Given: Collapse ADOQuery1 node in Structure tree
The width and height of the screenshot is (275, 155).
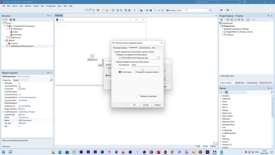Looking at the screenshot, I should (7, 29).
